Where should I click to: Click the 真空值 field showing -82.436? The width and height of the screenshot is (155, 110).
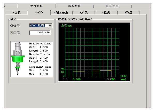click(x=40, y=33)
